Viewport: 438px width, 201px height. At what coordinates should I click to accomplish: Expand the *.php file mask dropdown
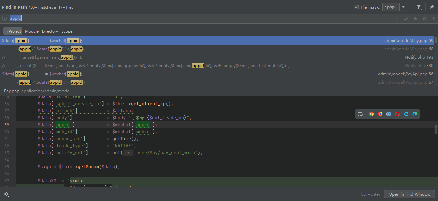[x=403, y=7]
